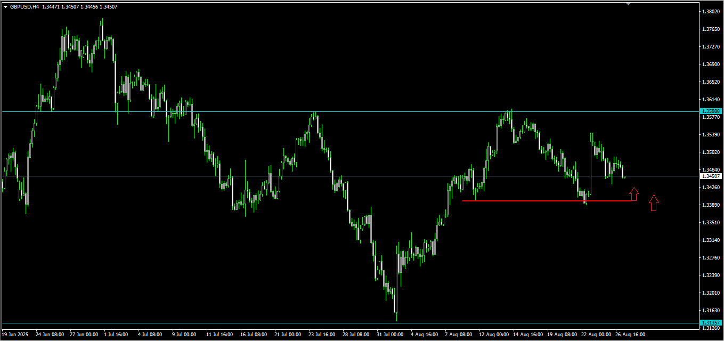Click the 1.36140 price scale label
724x341 pixels.
[x=711, y=100]
